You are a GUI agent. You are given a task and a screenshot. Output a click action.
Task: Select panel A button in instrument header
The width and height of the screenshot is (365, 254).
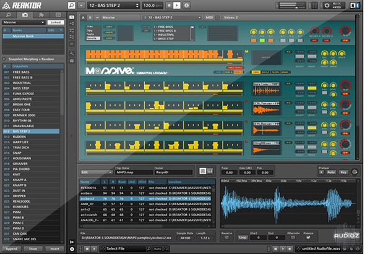[83, 17]
